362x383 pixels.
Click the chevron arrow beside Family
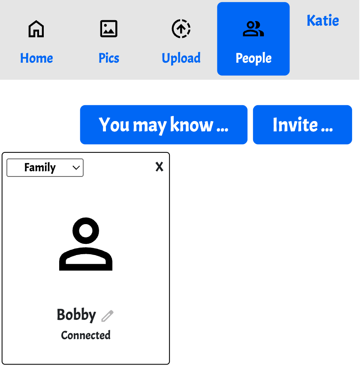point(76,168)
